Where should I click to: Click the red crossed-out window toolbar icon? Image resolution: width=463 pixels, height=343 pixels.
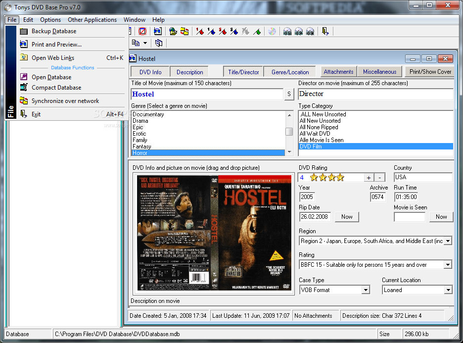pos(142,31)
